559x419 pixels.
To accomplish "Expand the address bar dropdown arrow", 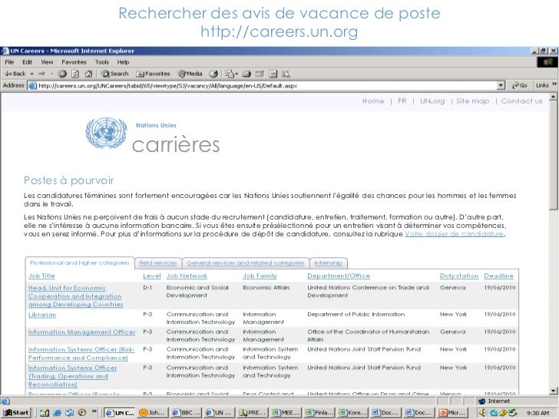I will [501, 85].
